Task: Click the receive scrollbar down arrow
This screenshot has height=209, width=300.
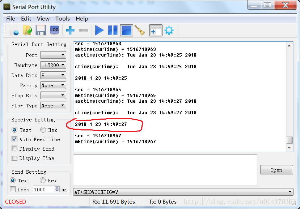Action: point(289,148)
